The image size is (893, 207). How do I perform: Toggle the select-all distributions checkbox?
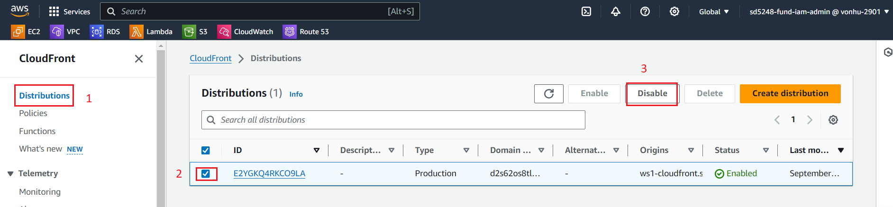[x=206, y=150]
